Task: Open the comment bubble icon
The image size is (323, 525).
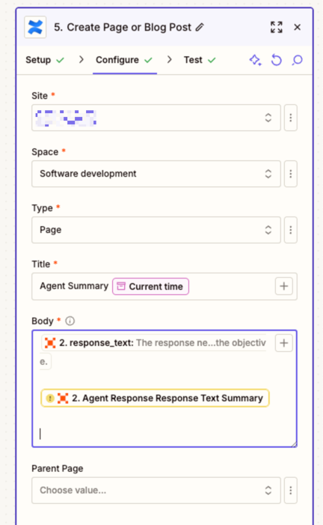Action: click(297, 60)
